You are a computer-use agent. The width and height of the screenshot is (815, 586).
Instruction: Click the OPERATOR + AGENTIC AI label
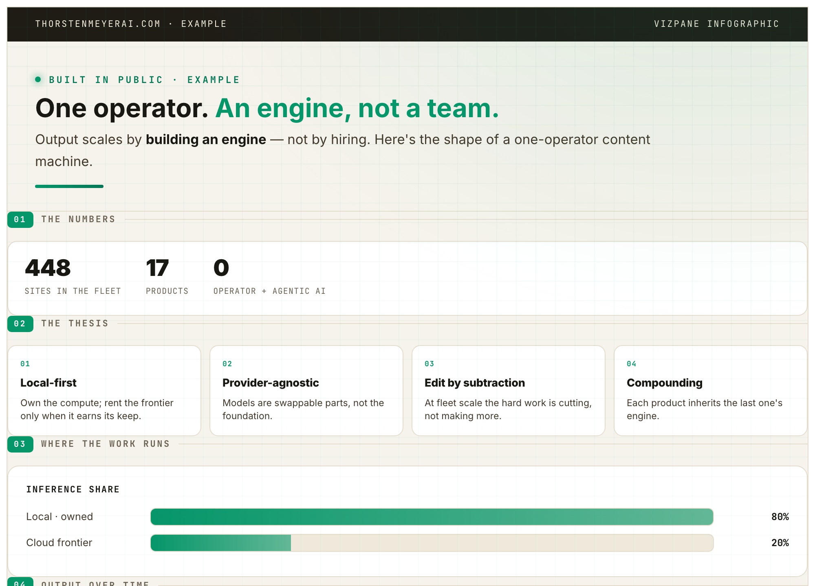(269, 291)
